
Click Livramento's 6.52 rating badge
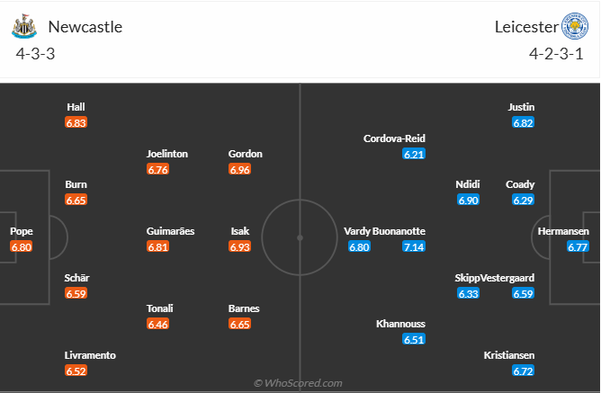[76, 371]
